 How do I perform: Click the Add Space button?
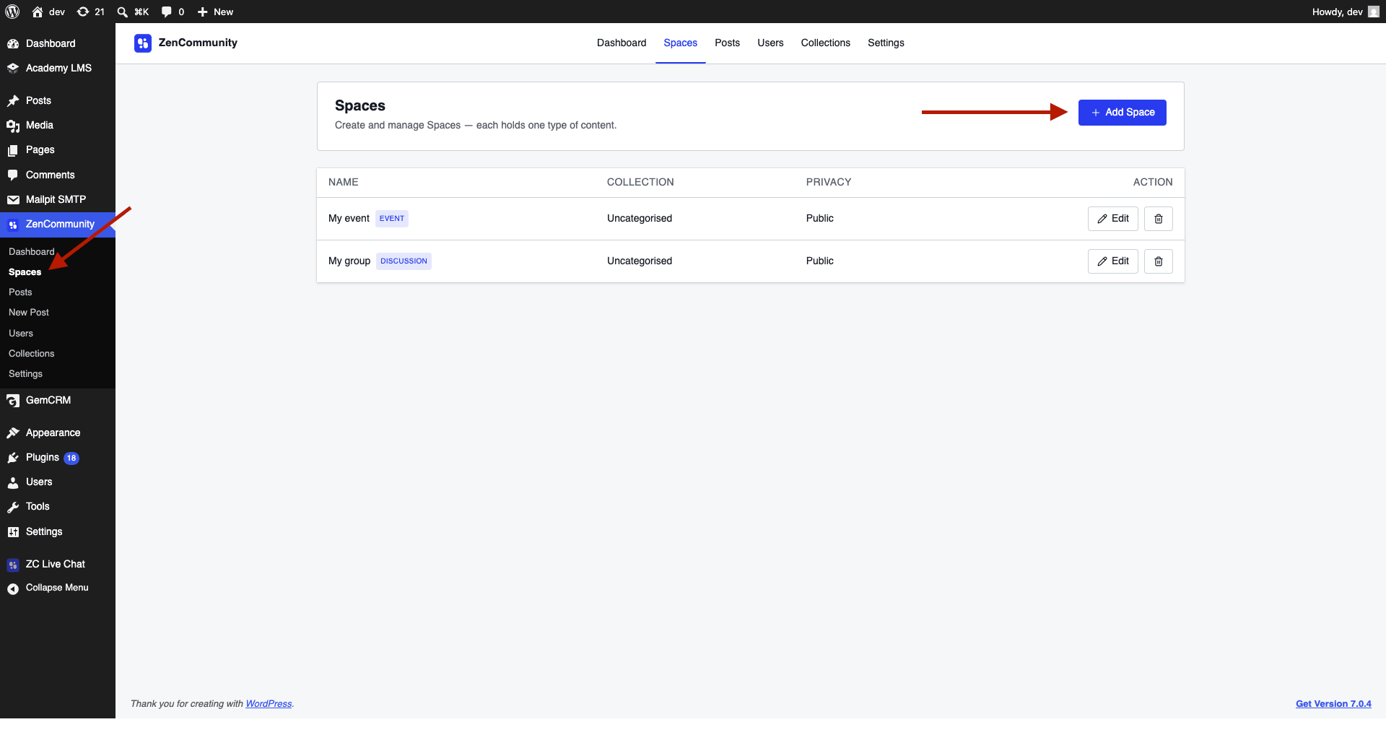(x=1123, y=113)
